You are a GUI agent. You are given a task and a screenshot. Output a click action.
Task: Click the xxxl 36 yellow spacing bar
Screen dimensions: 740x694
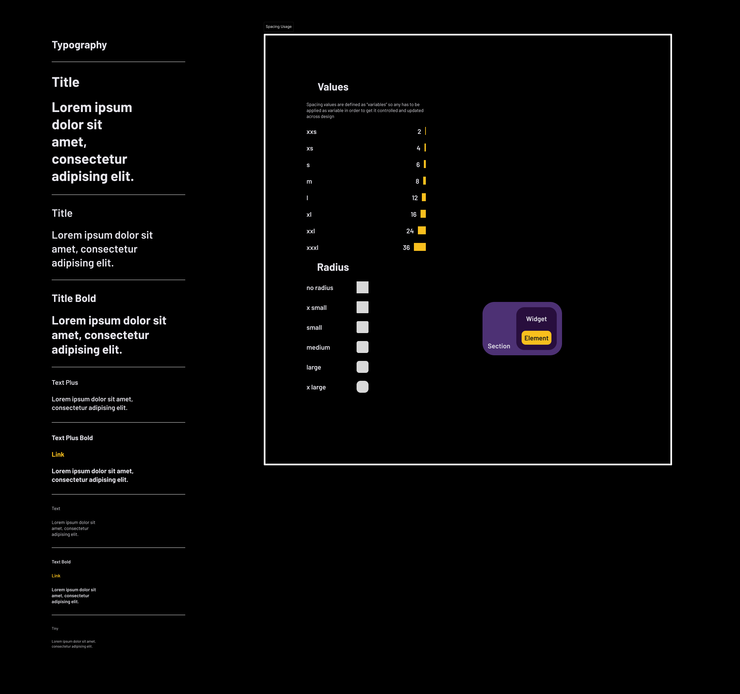point(420,247)
